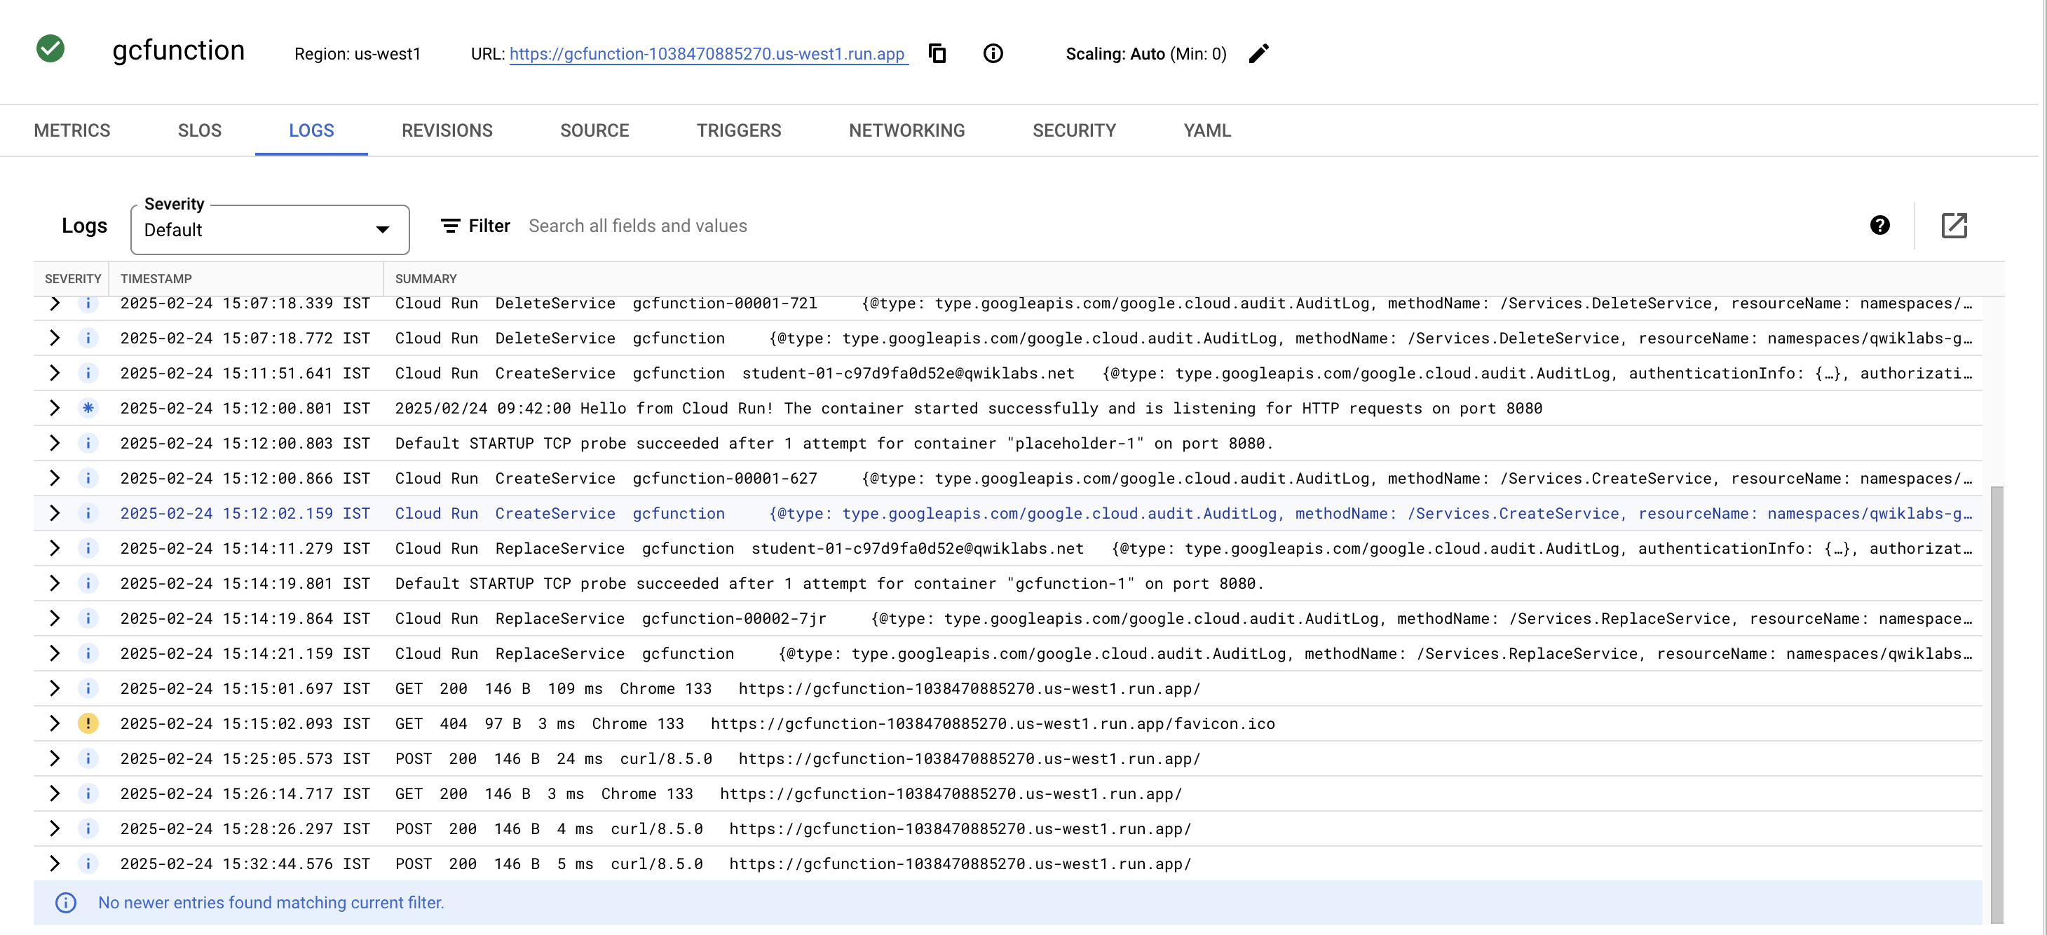
Task: Click info severity icon on 15:14:11.279 row
Action: coord(88,548)
